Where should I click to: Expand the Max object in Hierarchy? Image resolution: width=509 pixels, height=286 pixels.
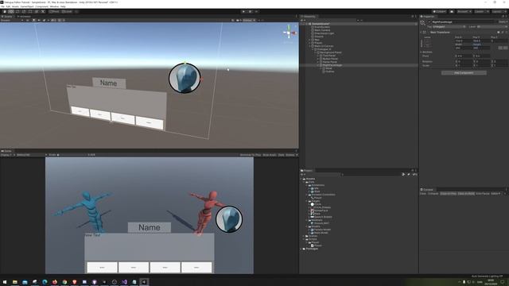[x=309, y=40]
